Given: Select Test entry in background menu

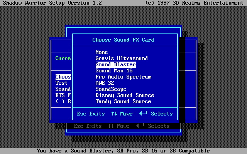Looking at the screenshot, I should click(x=61, y=83).
